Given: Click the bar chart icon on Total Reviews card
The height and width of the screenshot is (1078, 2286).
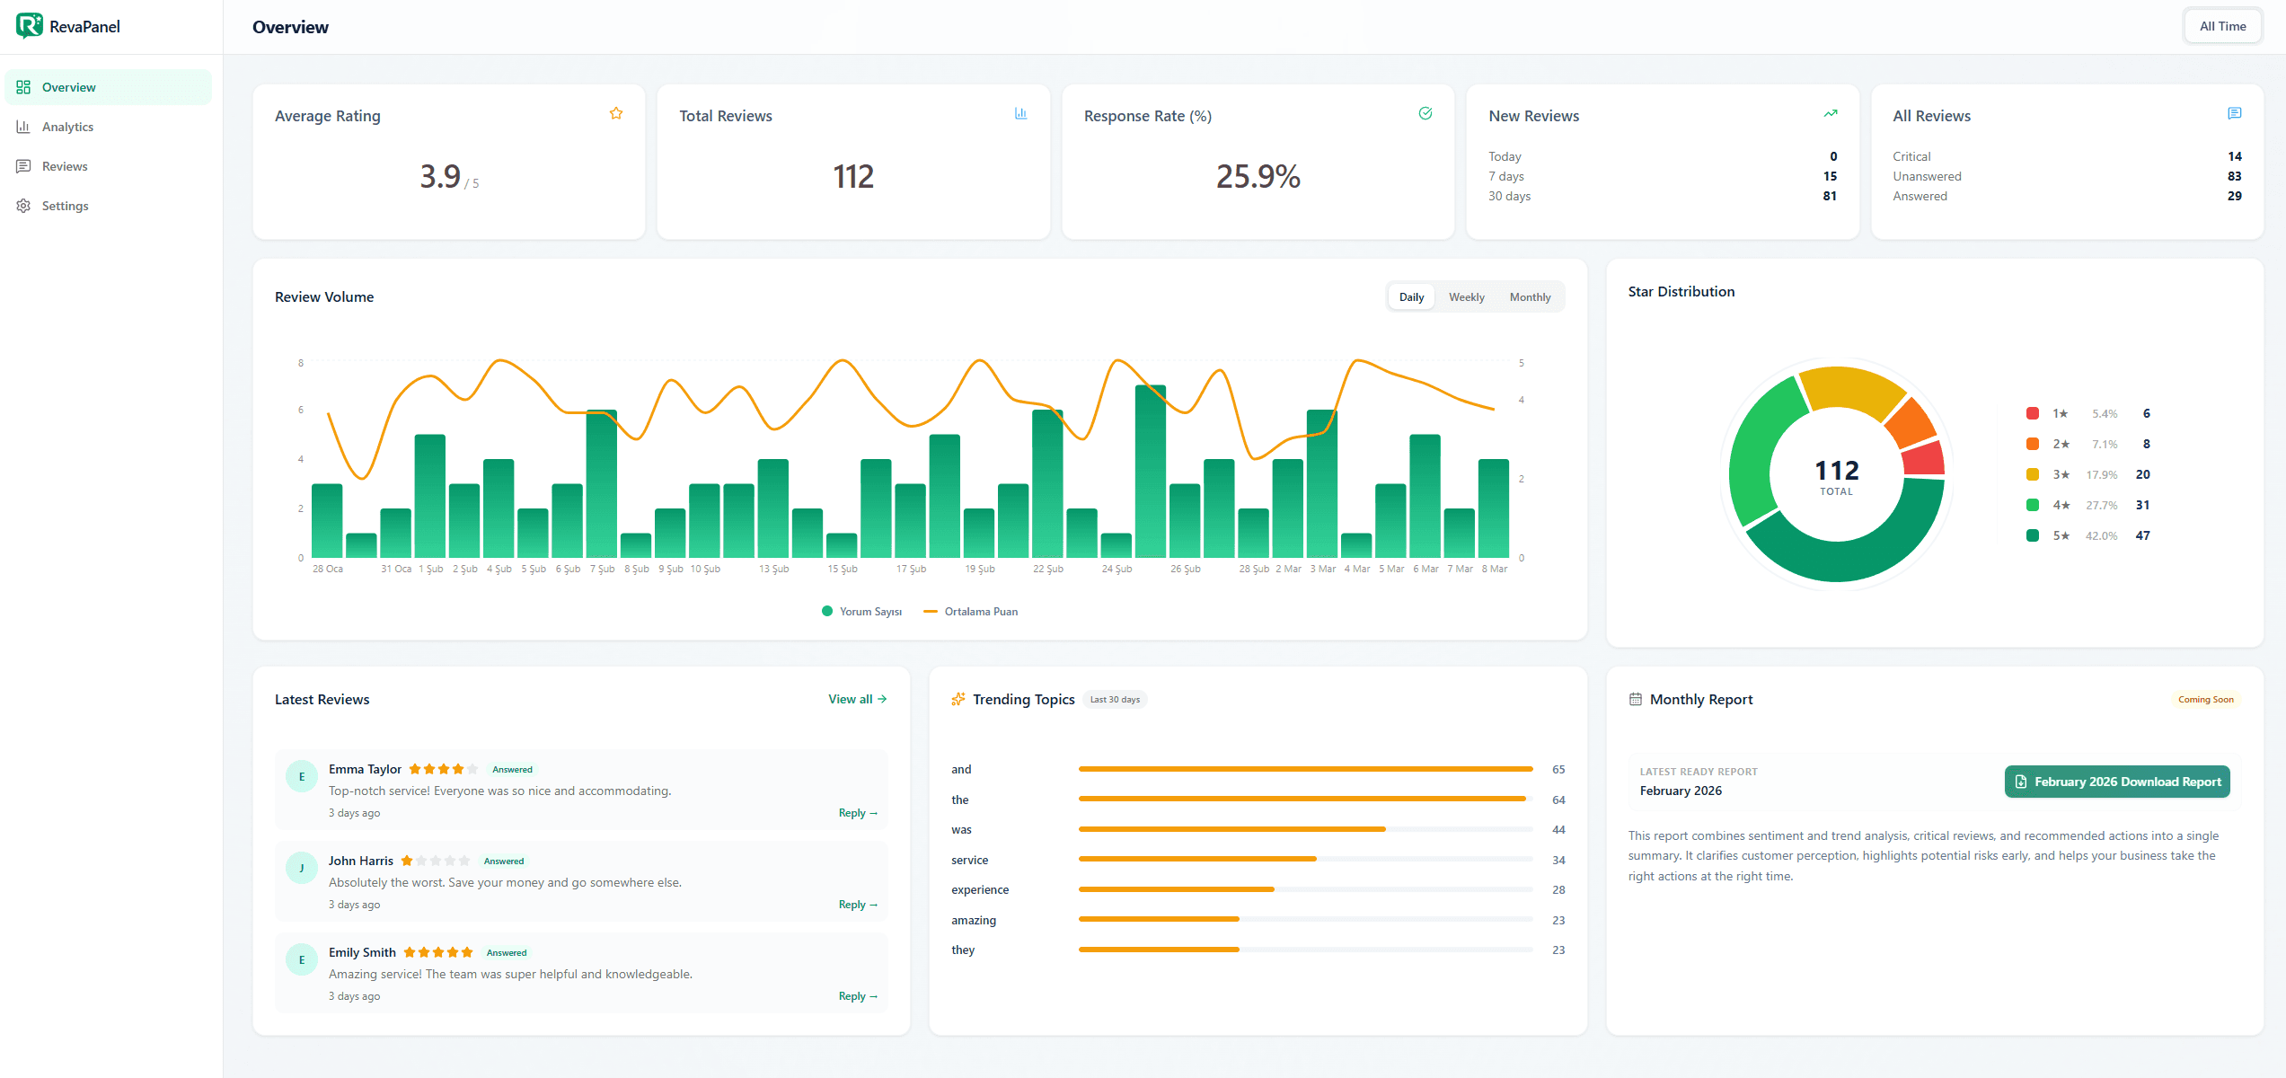Looking at the screenshot, I should click(1020, 114).
